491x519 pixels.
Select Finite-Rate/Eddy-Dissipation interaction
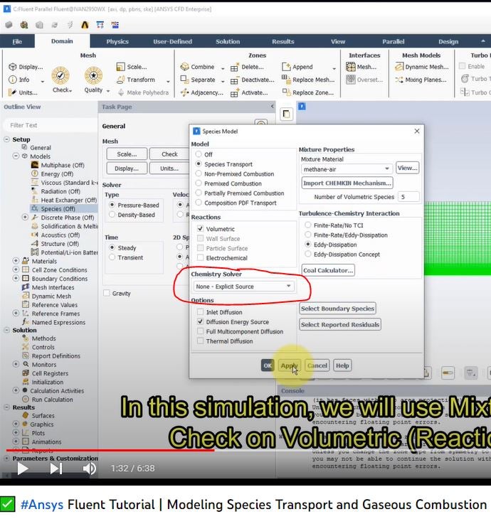pyautogui.click(x=308, y=235)
